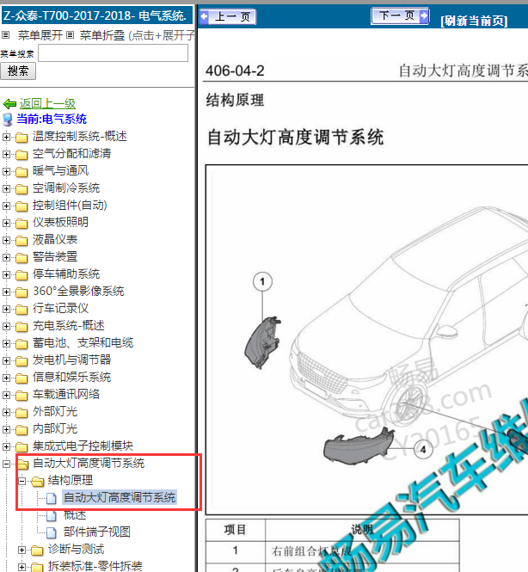Image resolution: width=528 pixels, height=572 pixels.
Task: Click the document icon beside 概述
Action: [x=52, y=515]
